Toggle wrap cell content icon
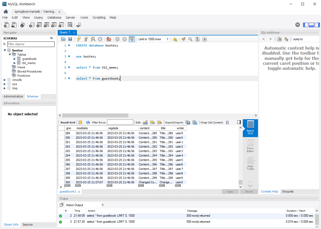 point(227,122)
